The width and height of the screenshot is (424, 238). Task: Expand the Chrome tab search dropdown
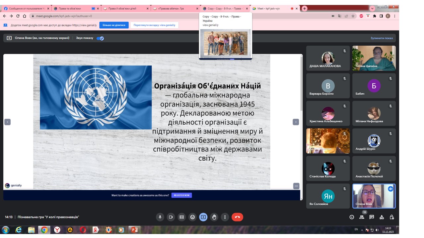click(x=372, y=8)
